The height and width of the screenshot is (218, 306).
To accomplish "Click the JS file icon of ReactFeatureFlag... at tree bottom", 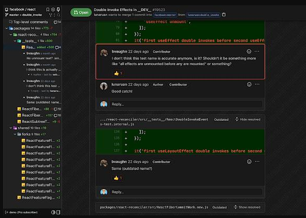I will coord(19,198).
